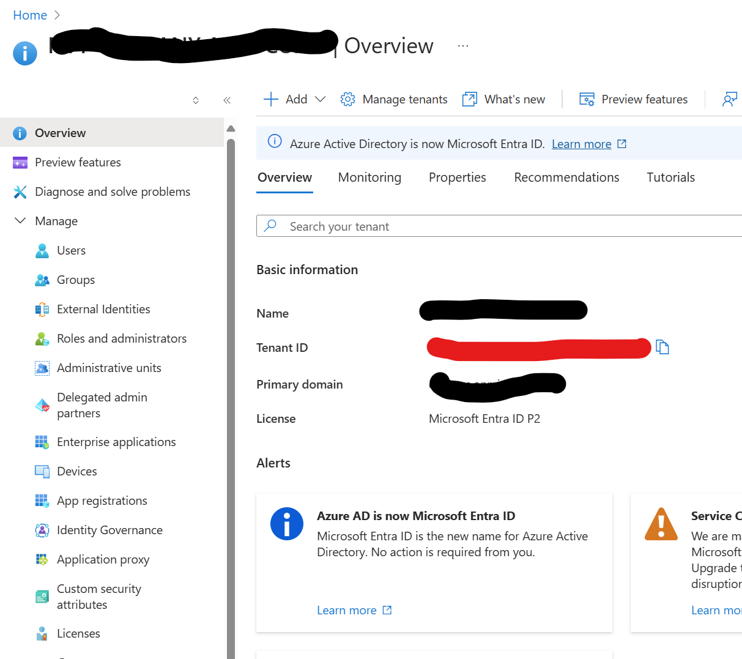Click the blue info icon beside the page title
Viewport: 742px width, 659px height.
pyautogui.click(x=25, y=53)
